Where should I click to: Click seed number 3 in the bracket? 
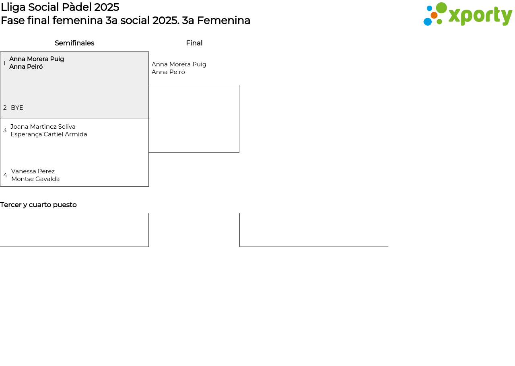point(5,130)
